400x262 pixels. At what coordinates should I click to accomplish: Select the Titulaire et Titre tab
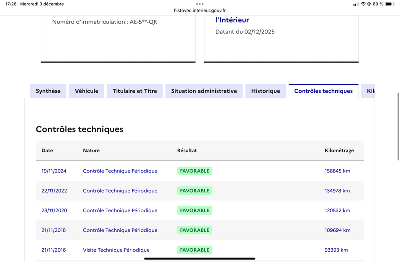[135, 91]
